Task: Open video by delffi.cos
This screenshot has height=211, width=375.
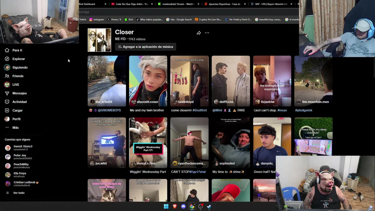Action: click(231, 81)
